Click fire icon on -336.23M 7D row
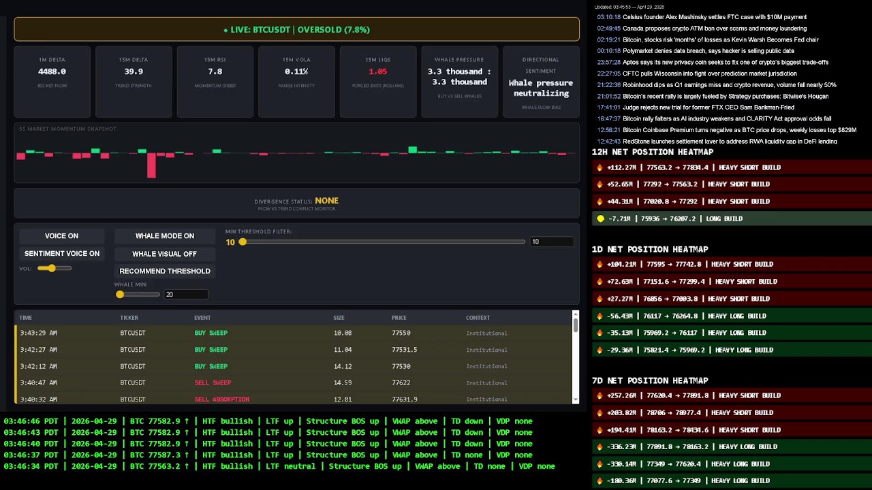872x490 pixels. click(x=600, y=447)
